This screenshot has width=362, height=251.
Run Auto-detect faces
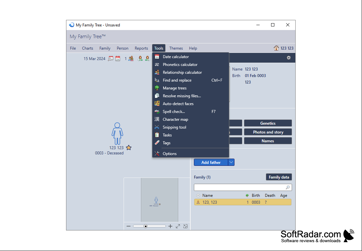pos(190,104)
